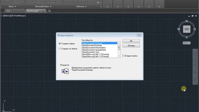Close the Zeichnung2 tab
The image size is (199, 112).
click(x=44, y=11)
